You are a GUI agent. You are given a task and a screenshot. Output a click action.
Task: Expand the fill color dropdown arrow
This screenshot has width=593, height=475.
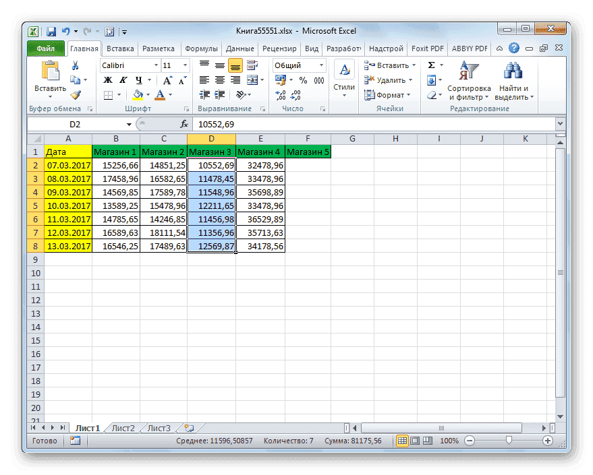click(147, 94)
